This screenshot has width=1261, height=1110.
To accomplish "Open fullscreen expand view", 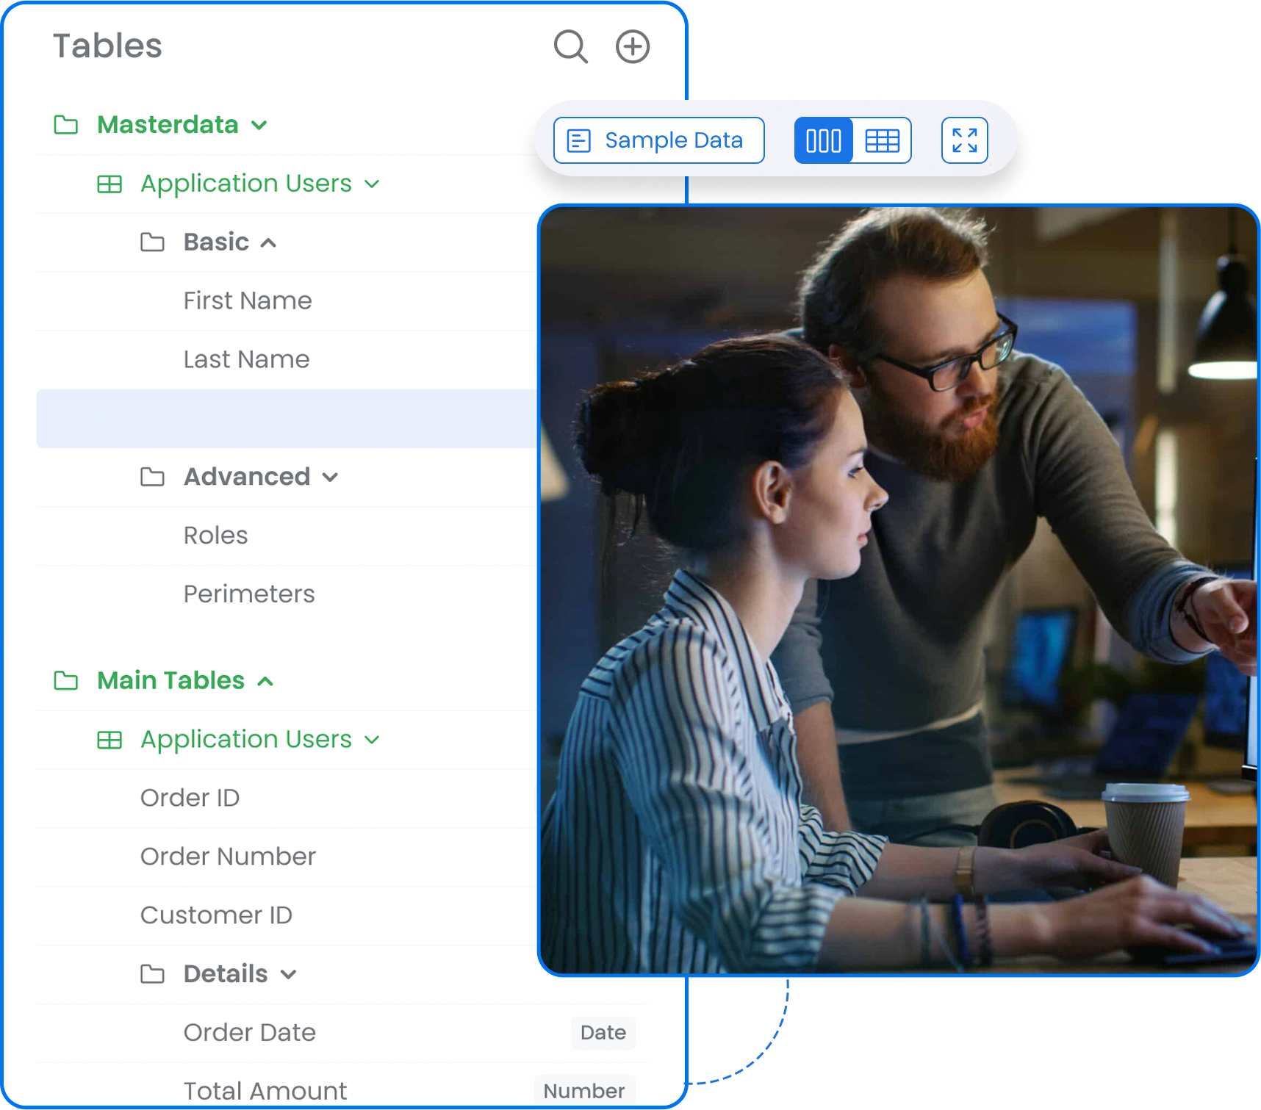I will (x=964, y=140).
